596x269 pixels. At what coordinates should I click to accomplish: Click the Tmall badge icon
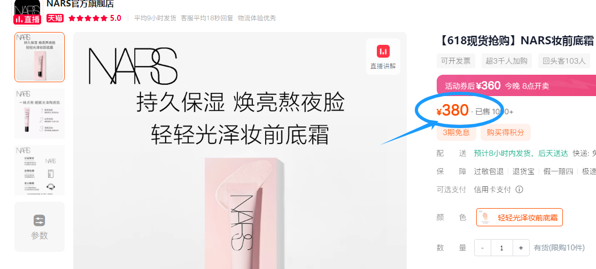tap(55, 18)
